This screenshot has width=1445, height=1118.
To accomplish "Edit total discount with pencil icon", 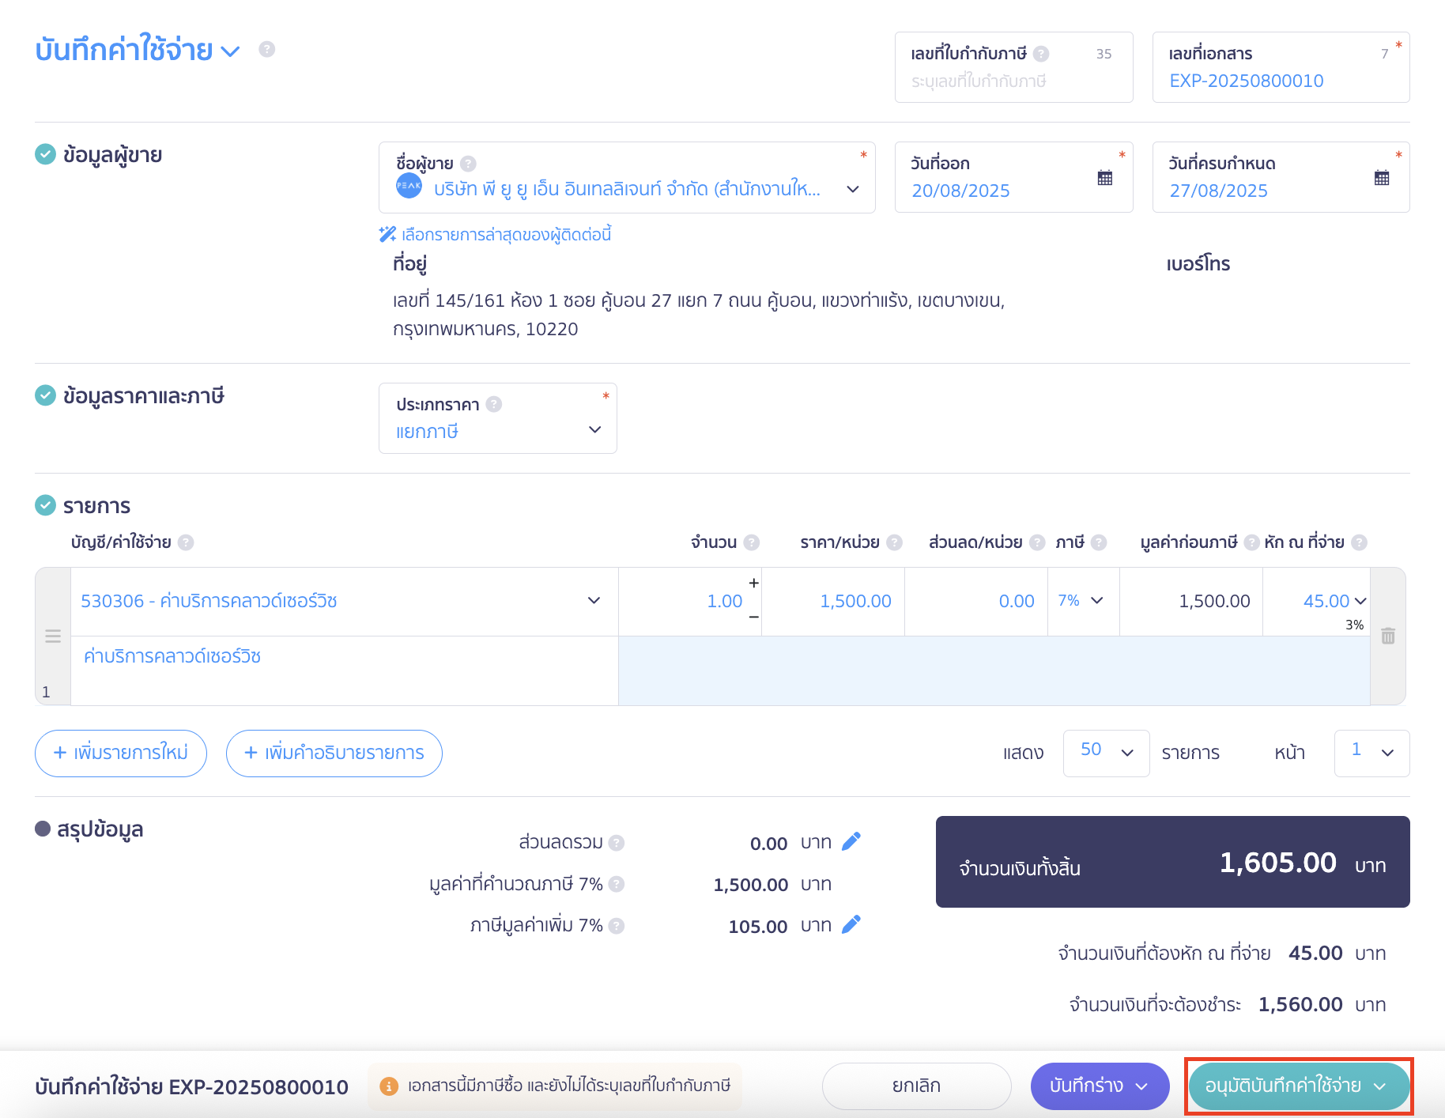I will pos(851,841).
